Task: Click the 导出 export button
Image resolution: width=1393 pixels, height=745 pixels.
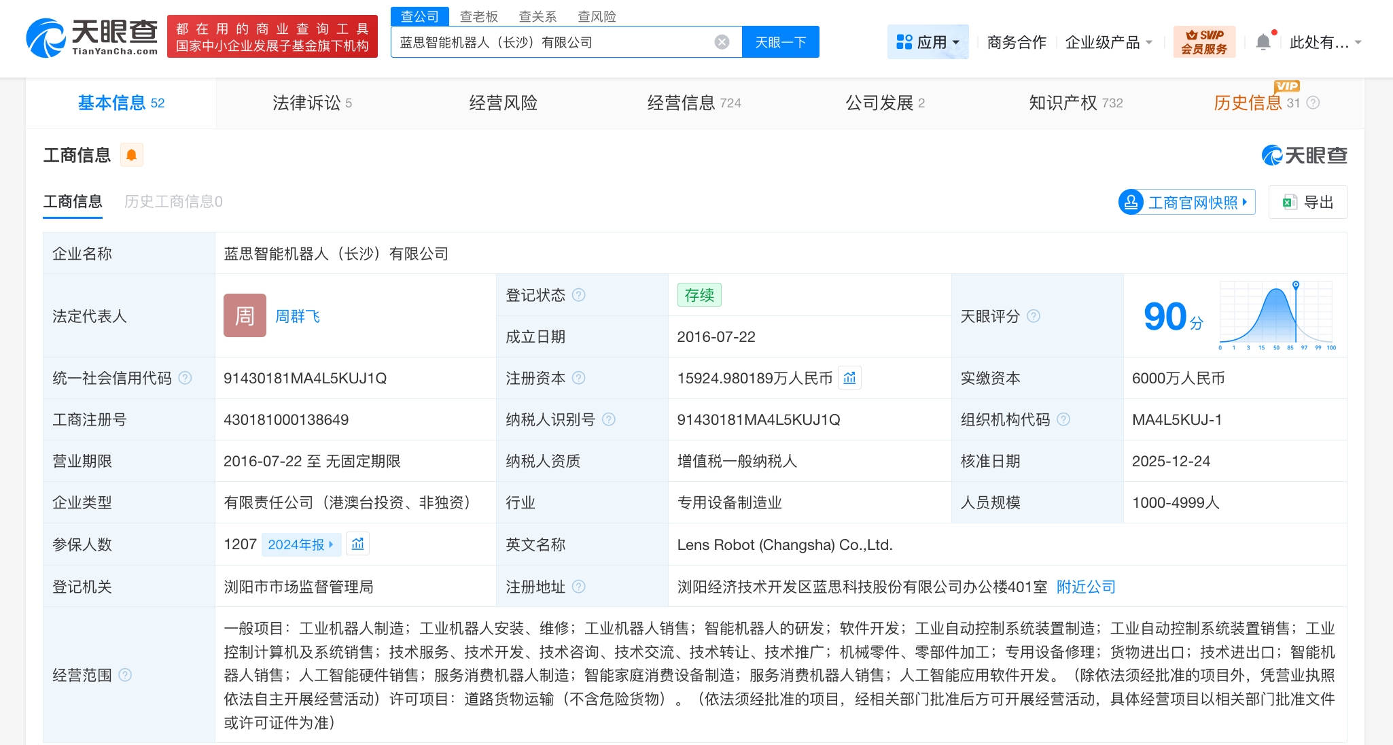Action: 1307,202
